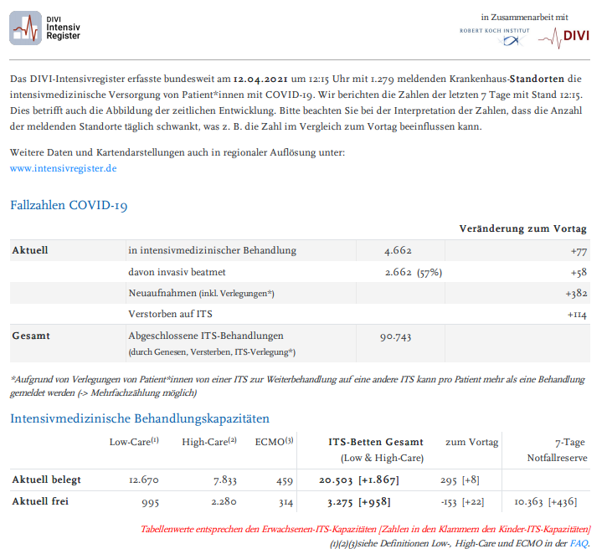Select the bold date 12.04.2021 in the intro
The height and width of the screenshot is (559, 607).
pos(266,78)
